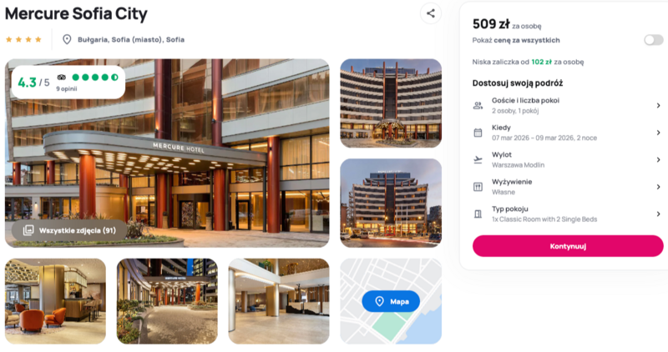Expand the Wylot Warszawa Modlin chevron
The width and height of the screenshot is (668, 352).
pyautogui.click(x=658, y=160)
